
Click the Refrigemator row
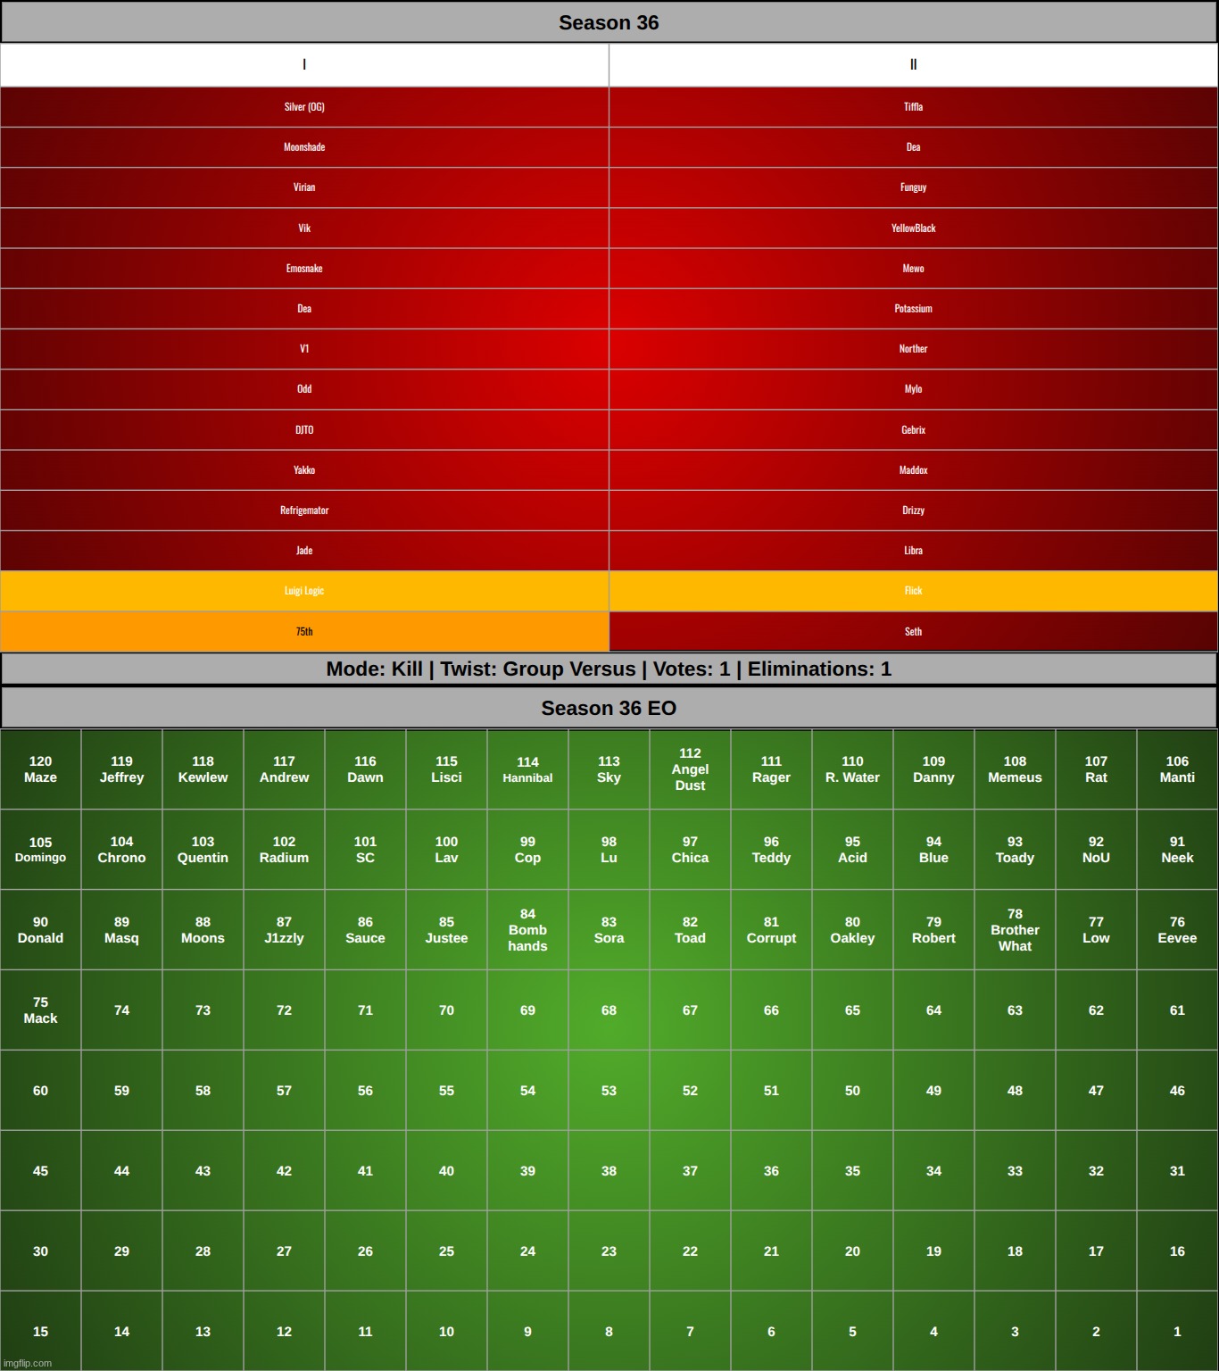[x=304, y=511]
